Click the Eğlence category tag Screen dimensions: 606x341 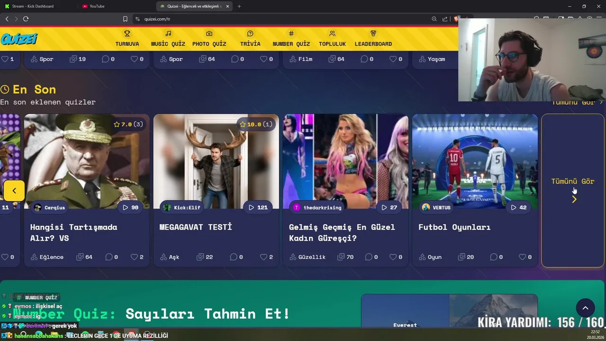(x=47, y=257)
